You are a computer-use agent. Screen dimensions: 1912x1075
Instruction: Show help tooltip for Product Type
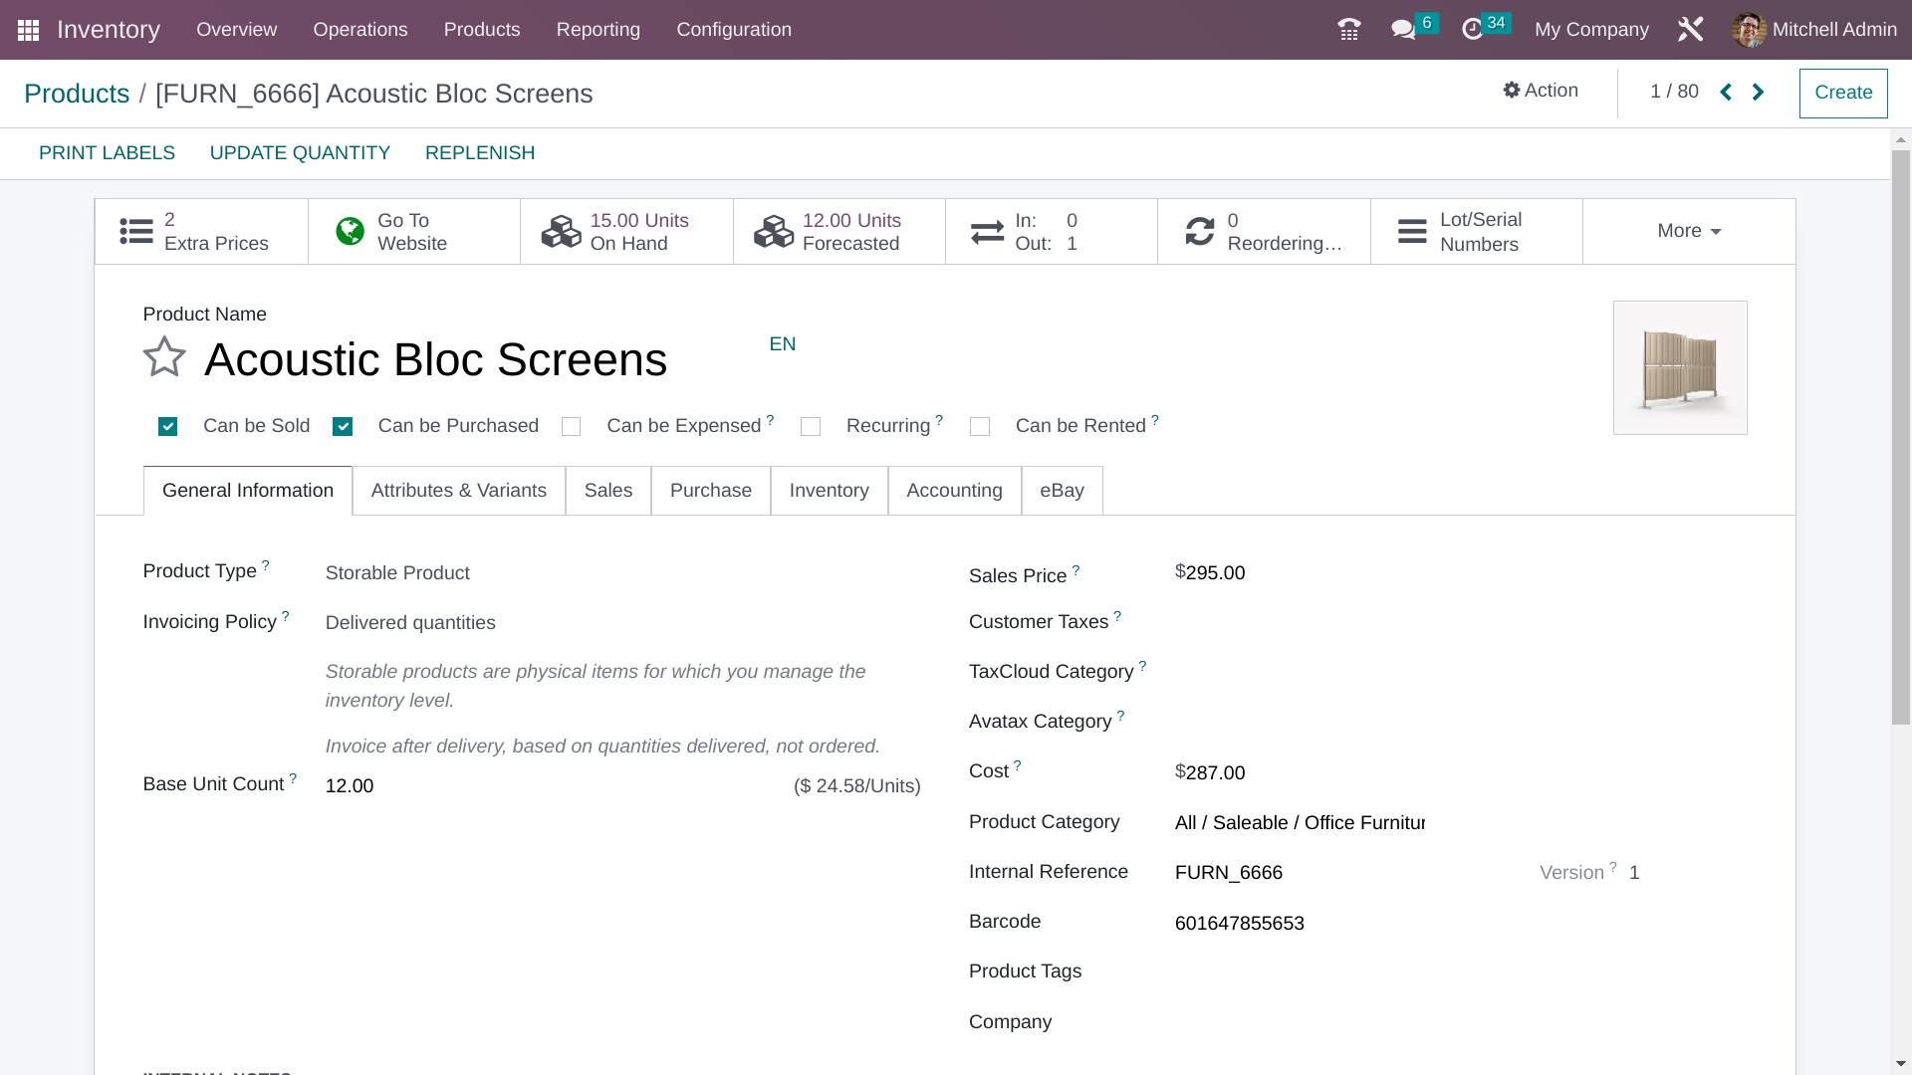click(x=266, y=564)
